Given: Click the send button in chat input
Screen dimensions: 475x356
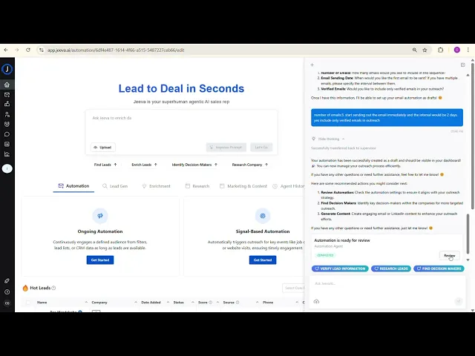Looking at the screenshot, I should tap(459, 301).
